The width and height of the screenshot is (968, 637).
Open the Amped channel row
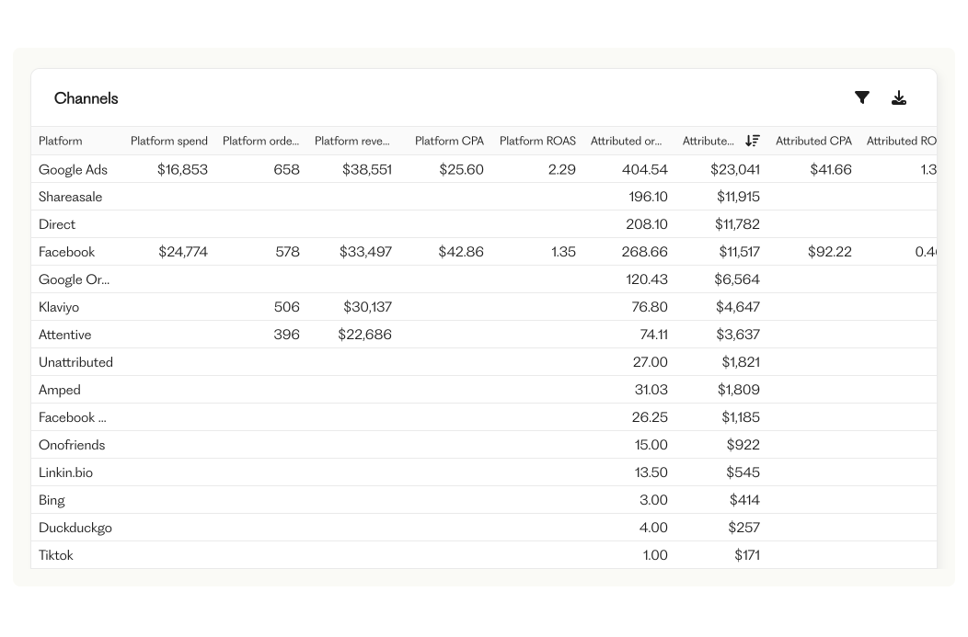(60, 390)
